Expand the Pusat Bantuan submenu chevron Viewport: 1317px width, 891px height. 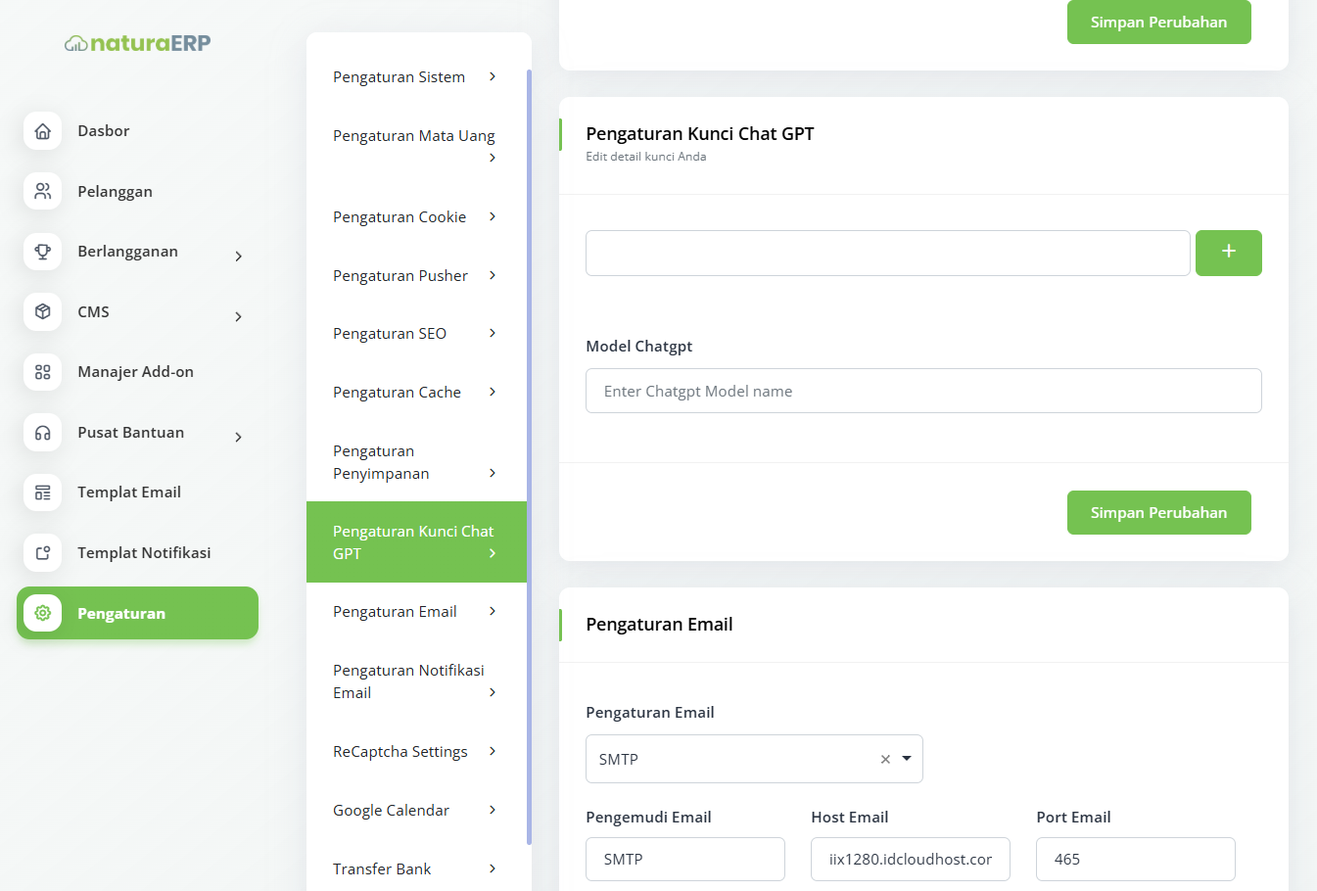[238, 438]
